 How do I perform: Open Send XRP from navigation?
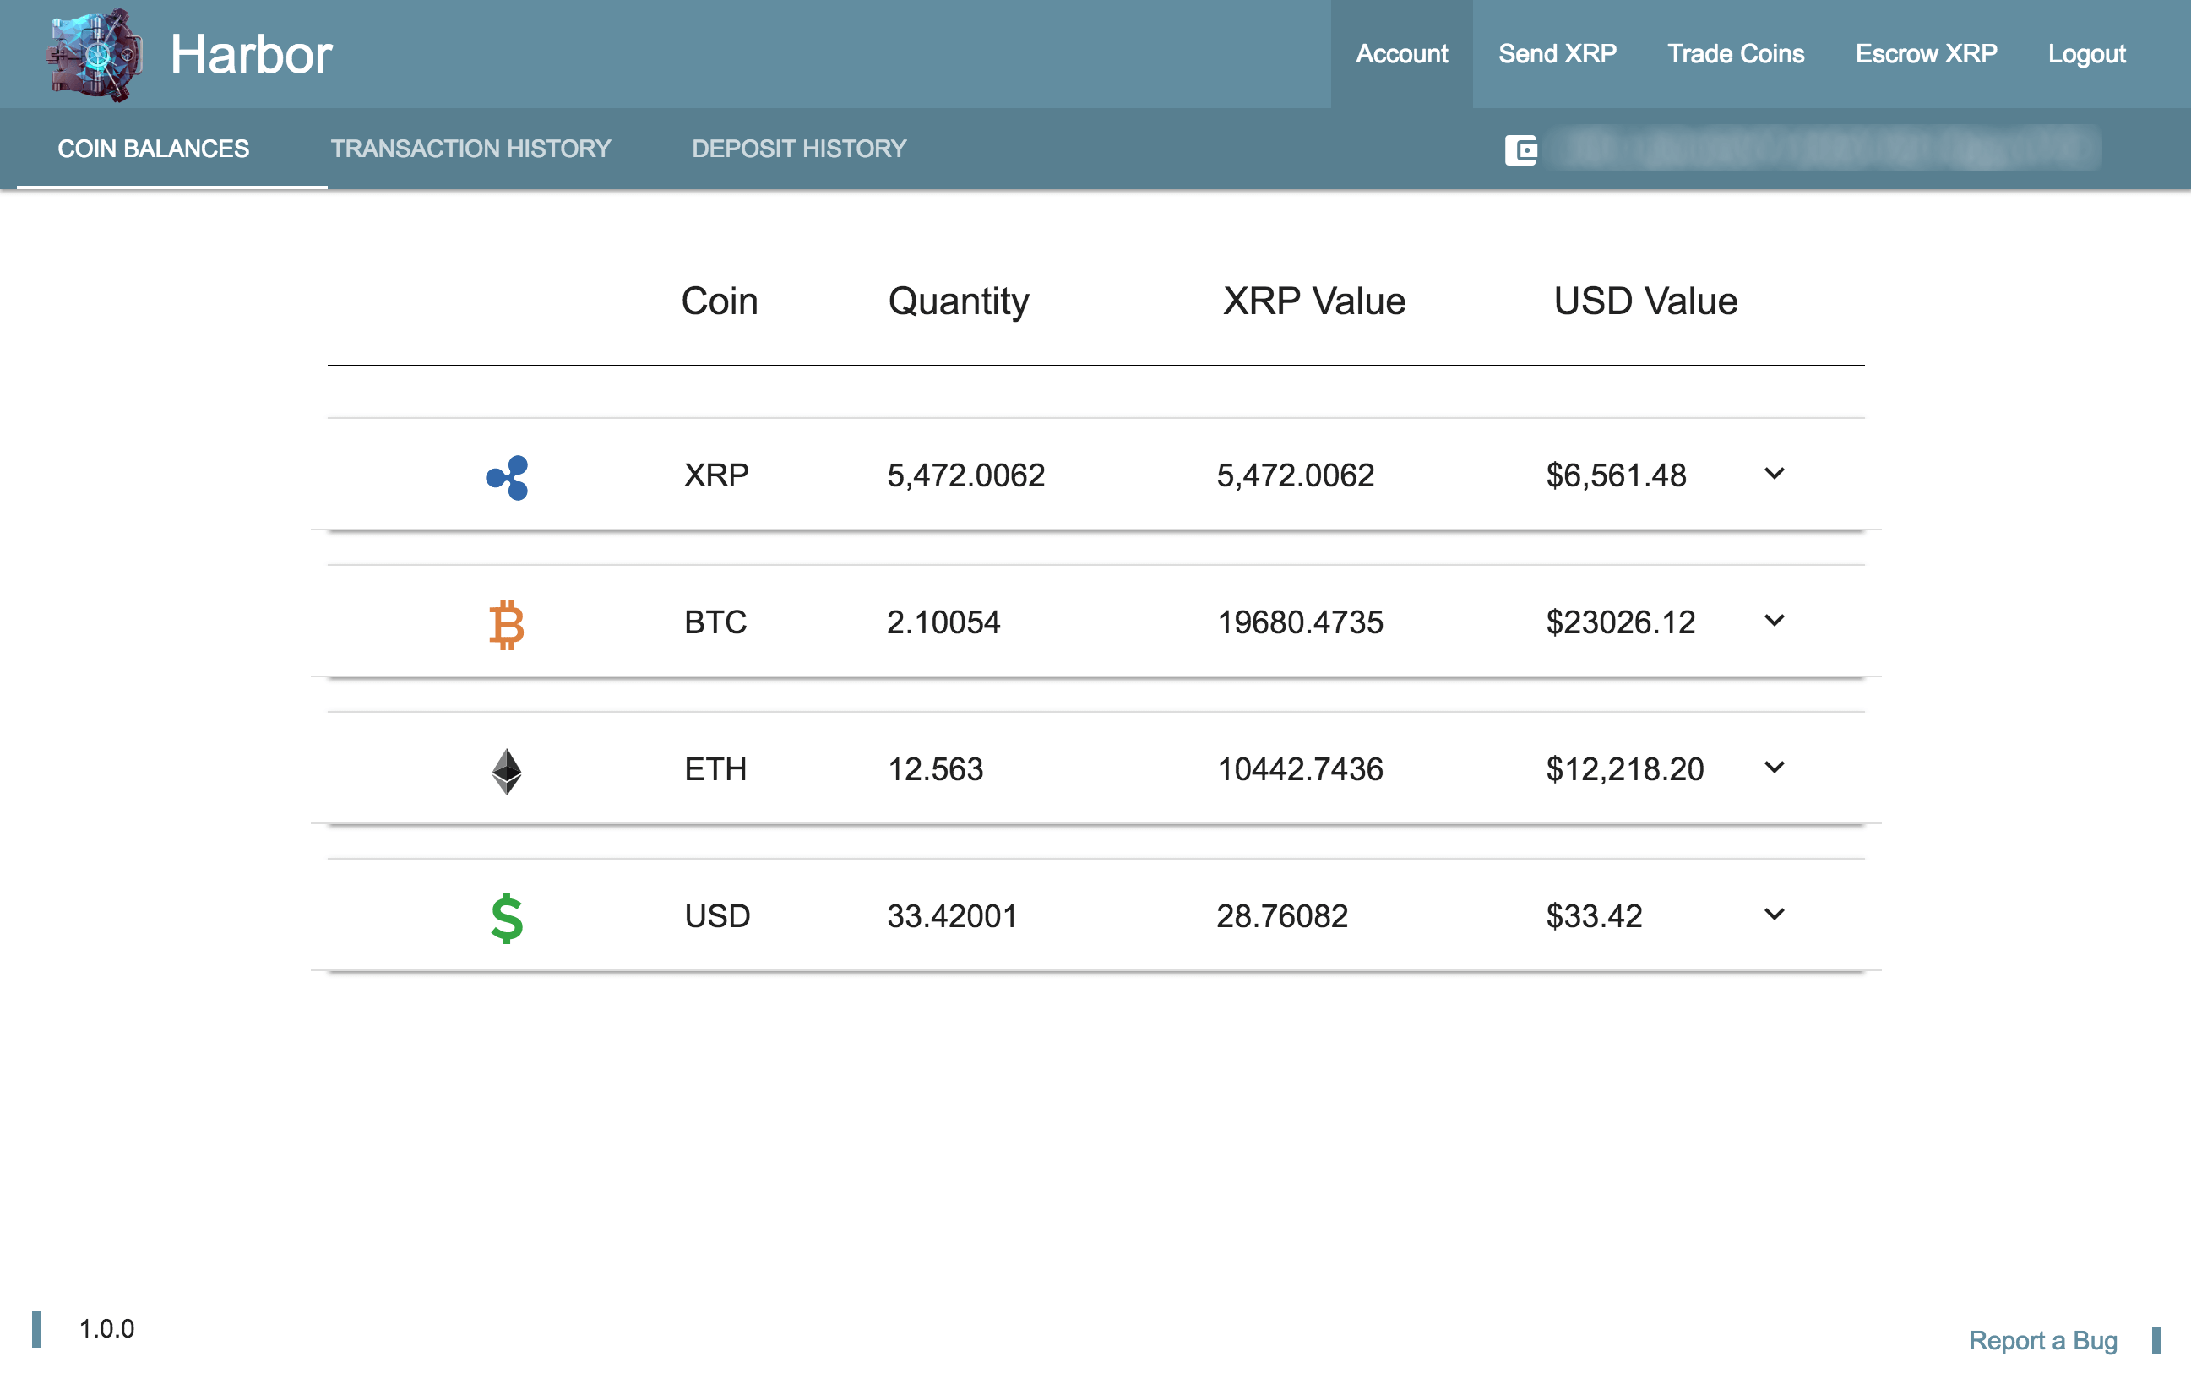pos(1557,54)
